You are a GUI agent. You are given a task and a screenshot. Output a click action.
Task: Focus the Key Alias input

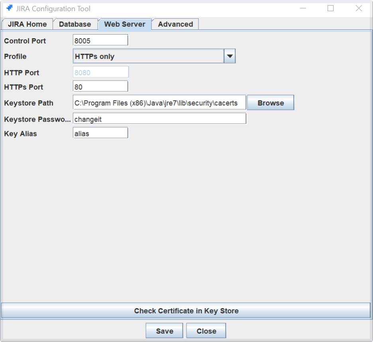point(100,134)
